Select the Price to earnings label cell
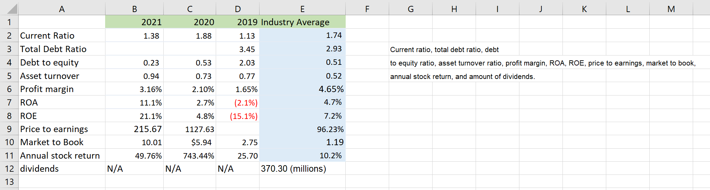 pos(62,129)
